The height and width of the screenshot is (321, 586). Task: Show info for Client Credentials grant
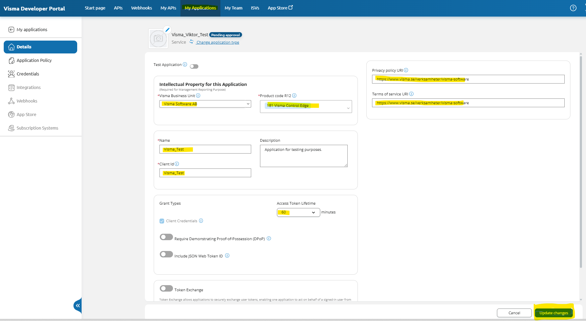click(x=201, y=221)
